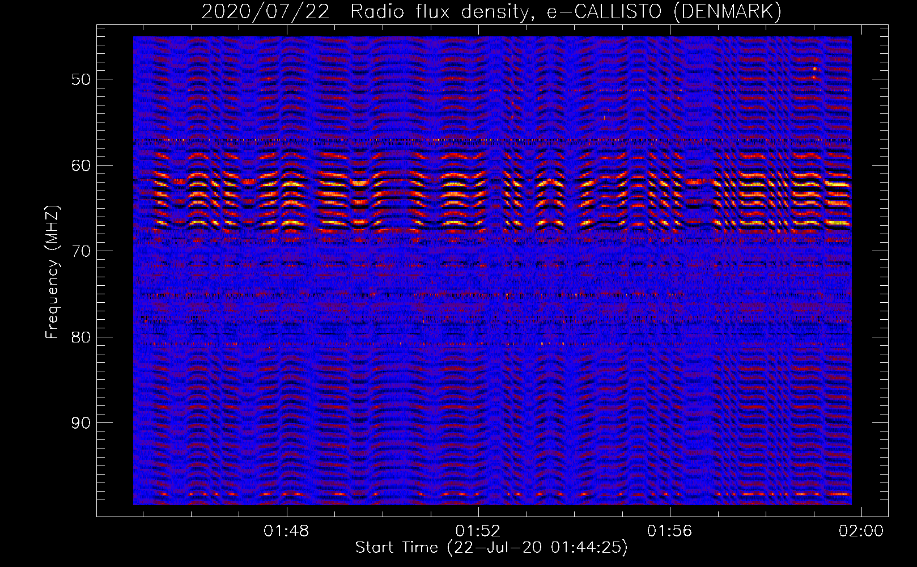
Task: Click the 01:48 time tick label
Action: pyautogui.click(x=287, y=531)
